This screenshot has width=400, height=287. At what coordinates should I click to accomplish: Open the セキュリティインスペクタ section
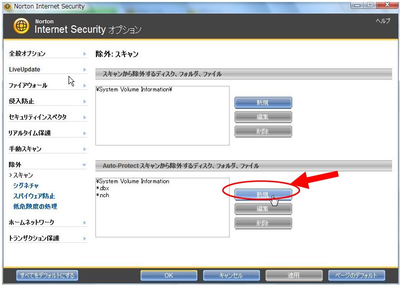[x=38, y=117]
